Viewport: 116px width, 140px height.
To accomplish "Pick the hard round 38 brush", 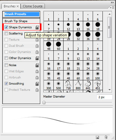I will point(98,36).
